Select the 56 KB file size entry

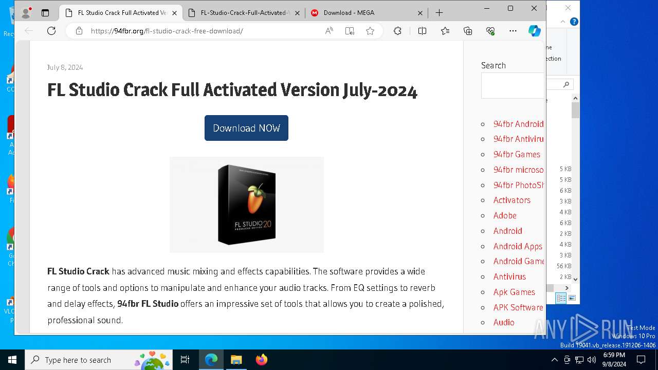coord(564,266)
